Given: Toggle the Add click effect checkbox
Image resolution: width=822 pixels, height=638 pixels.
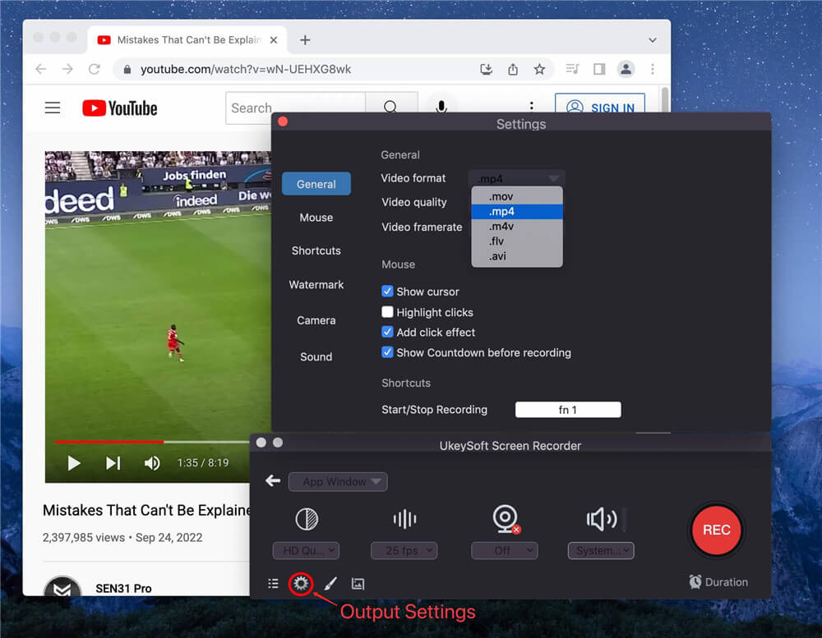Looking at the screenshot, I should 387,332.
